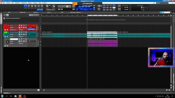This screenshot has width=175, height=98.
Task: Select the Smart tool
Action: point(25,6)
